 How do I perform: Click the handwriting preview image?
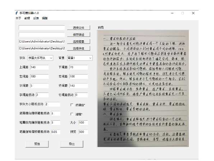click(x=143, y=89)
